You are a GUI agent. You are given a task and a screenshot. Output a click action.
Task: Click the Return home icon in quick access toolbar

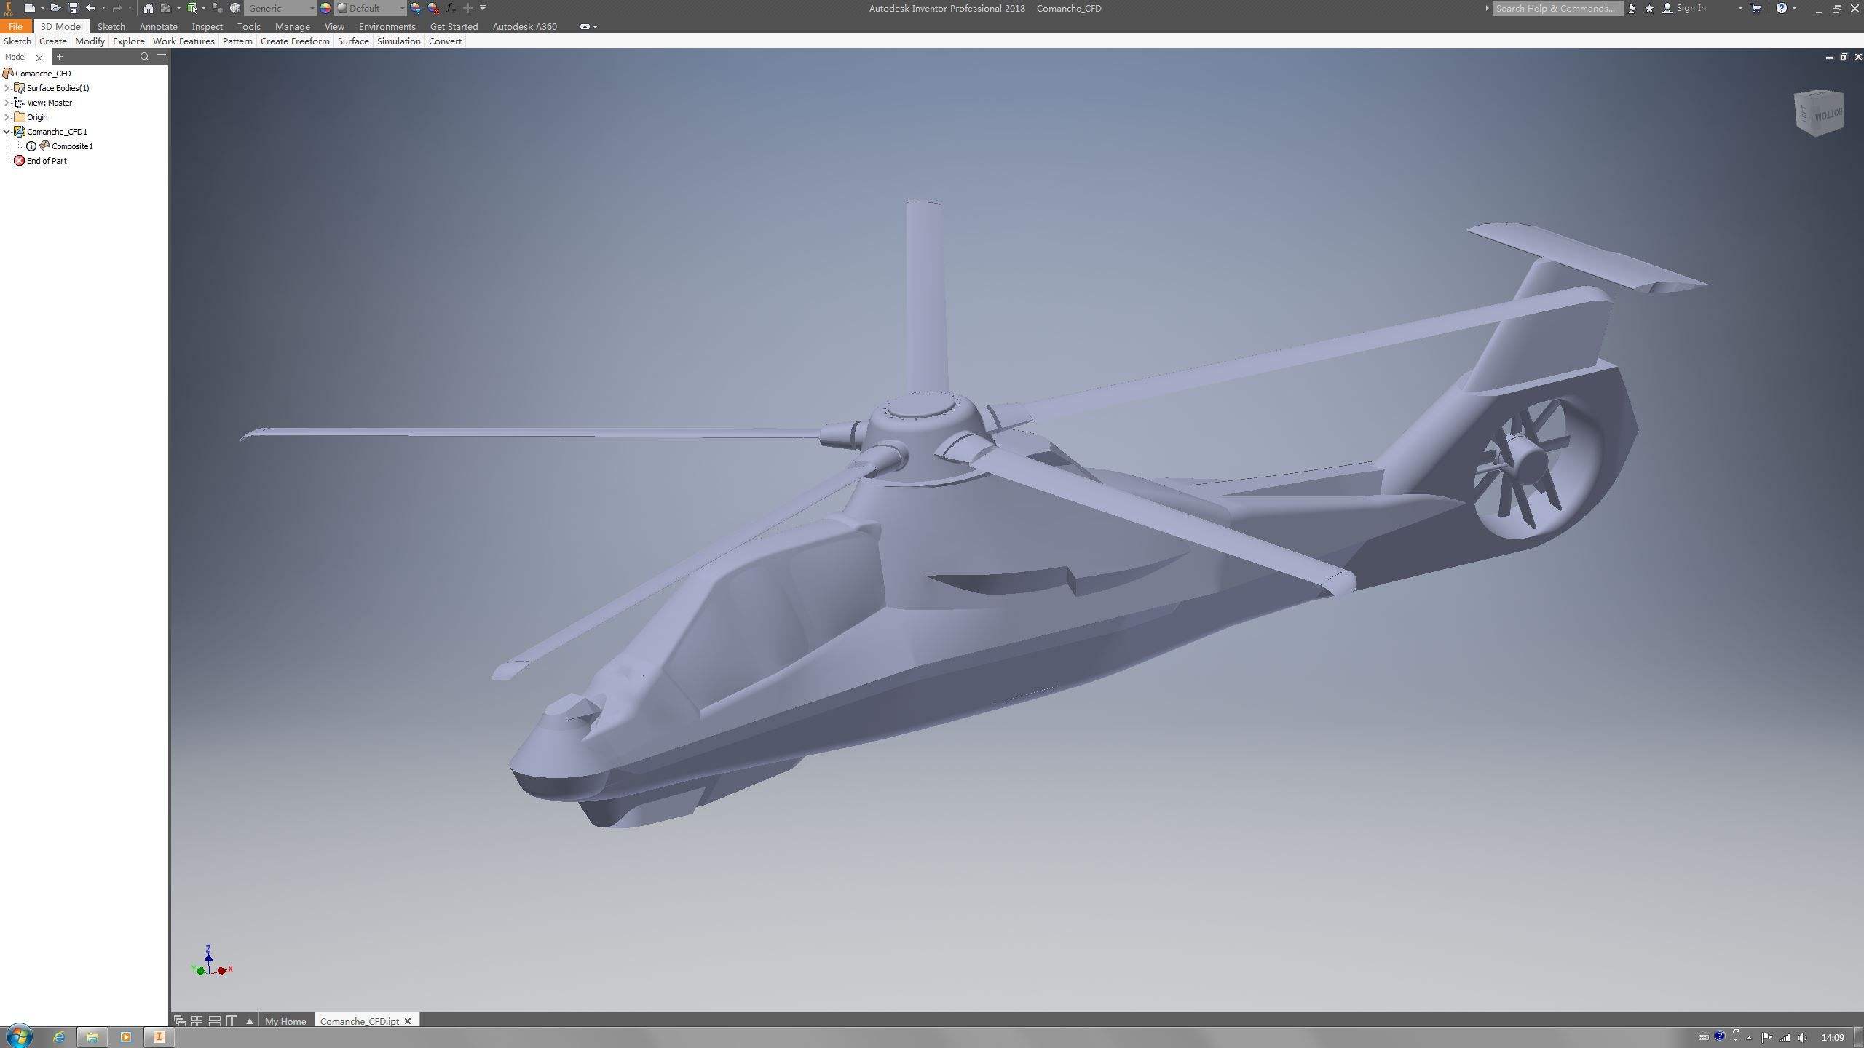[149, 9]
